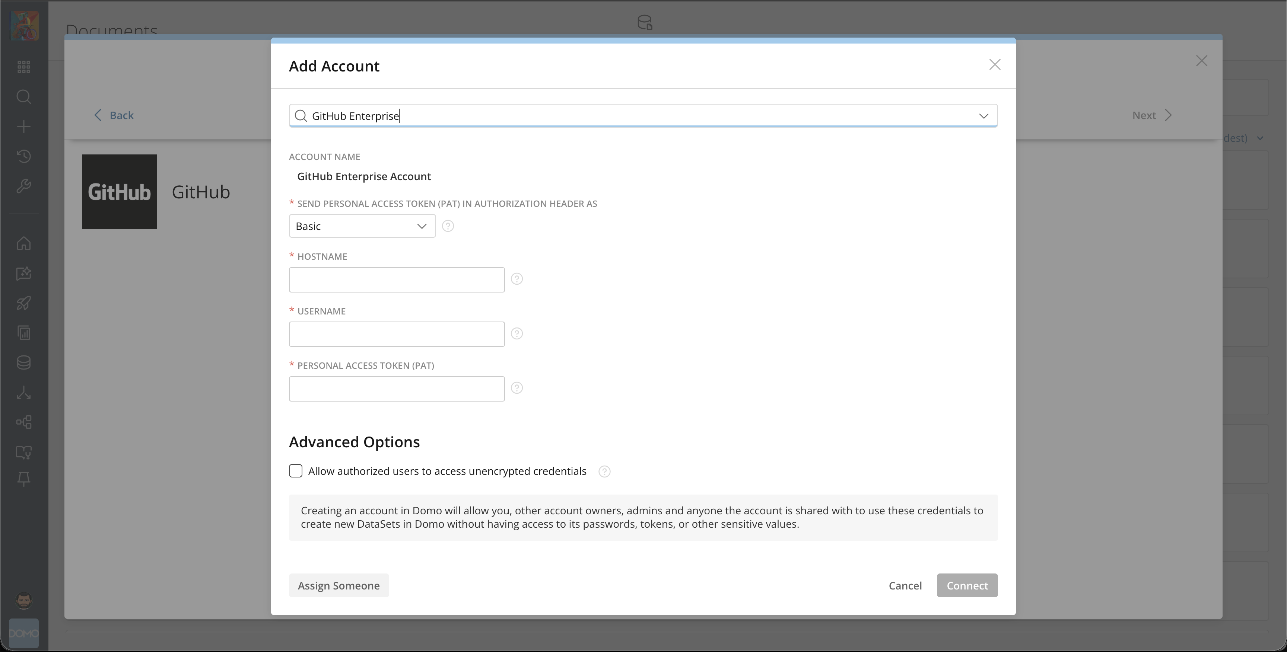Image resolution: width=1287 pixels, height=652 pixels.
Task: Close the background GitHub connector panel
Action: point(1202,61)
